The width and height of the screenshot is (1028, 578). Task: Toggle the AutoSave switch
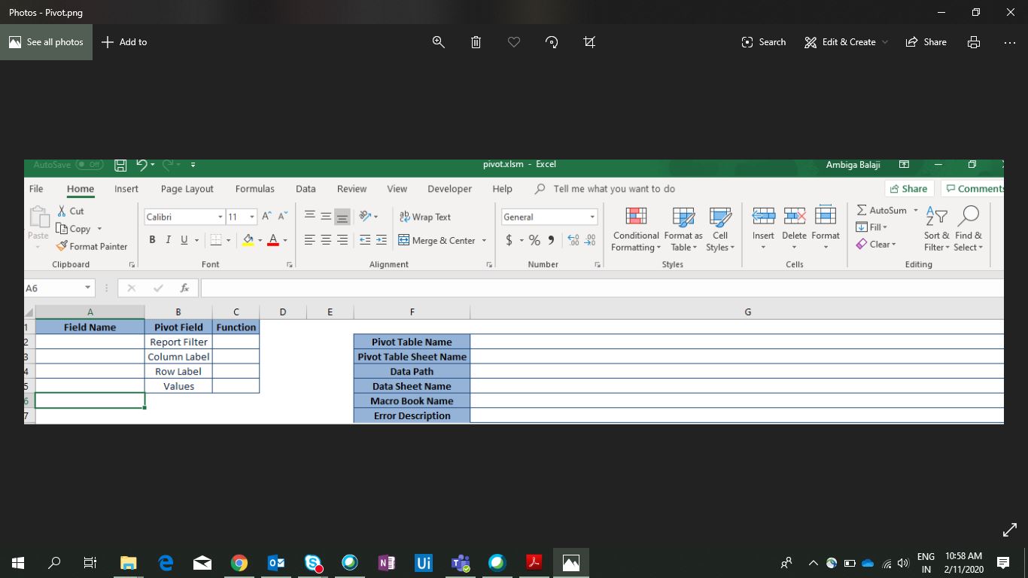(x=90, y=165)
